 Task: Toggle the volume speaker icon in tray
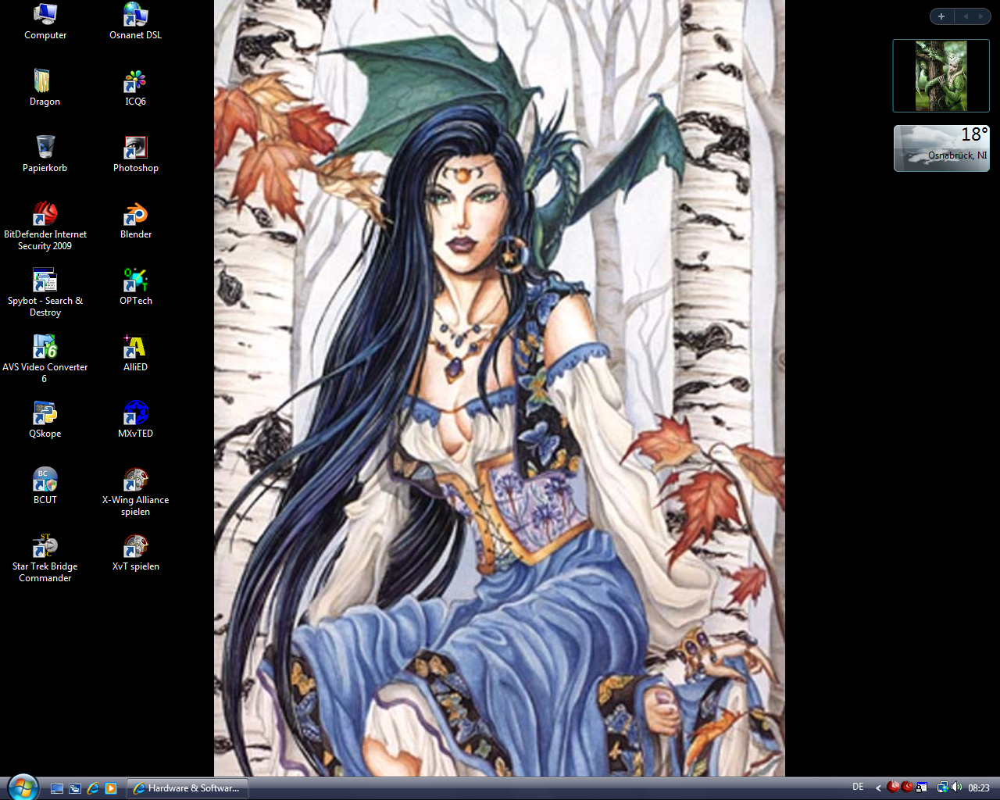(957, 787)
